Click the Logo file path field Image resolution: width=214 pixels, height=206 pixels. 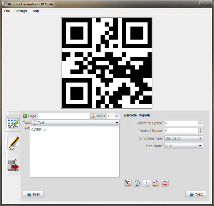coord(63,116)
